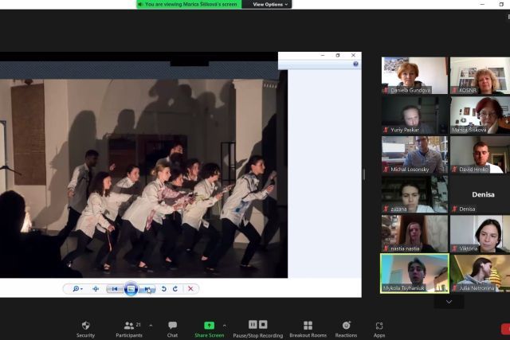Viewport: 510px width, 340px height.
Task: Start slideshow in photo viewer
Action: tap(131, 289)
